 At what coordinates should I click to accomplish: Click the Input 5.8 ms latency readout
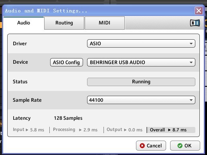point(28,130)
